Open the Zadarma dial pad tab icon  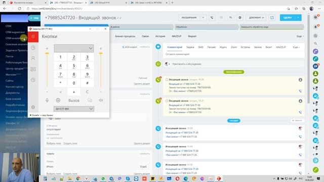tap(33, 36)
